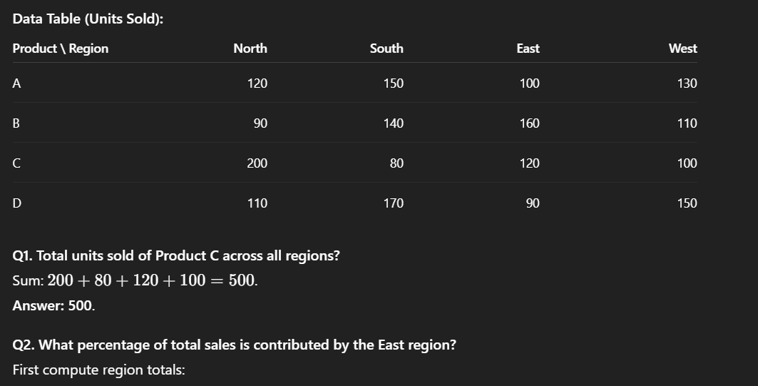Viewport: 758px width, 386px height.
Task: Click the value 160 in East column
Action: (x=529, y=123)
